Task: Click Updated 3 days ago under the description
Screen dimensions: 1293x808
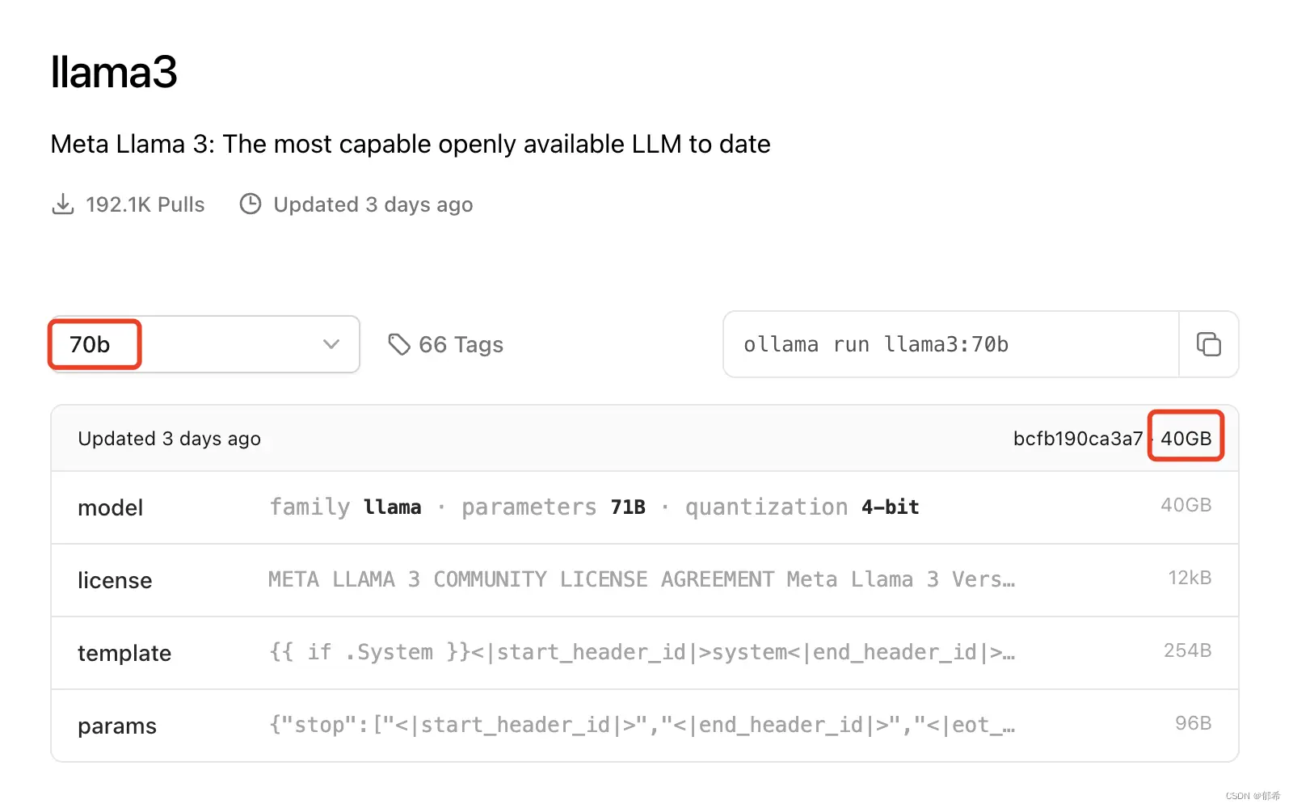Action: coord(373,204)
